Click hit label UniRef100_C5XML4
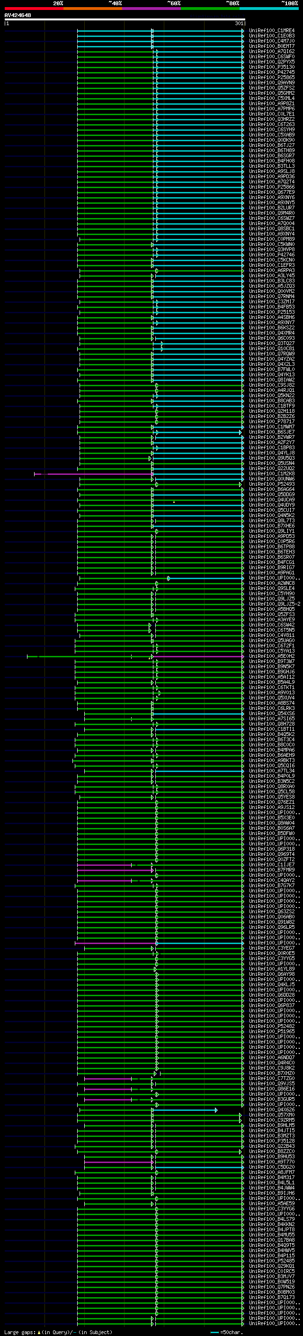The height and width of the screenshot is (1336, 303). click(x=272, y=99)
